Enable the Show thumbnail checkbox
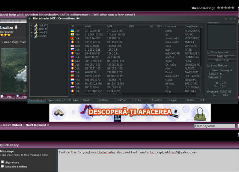Image resolution: width=239 pixels, height=172 pixels. click(x=209, y=52)
